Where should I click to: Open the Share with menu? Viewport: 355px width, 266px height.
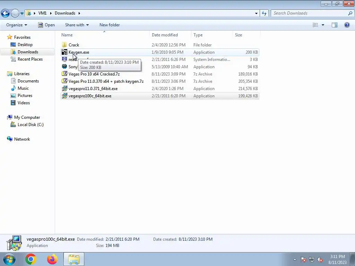coord(77,25)
